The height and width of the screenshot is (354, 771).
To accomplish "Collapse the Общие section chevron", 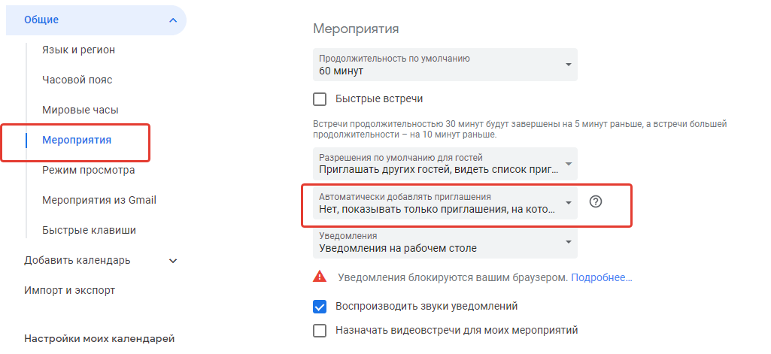I will pyautogui.click(x=173, y=20).
